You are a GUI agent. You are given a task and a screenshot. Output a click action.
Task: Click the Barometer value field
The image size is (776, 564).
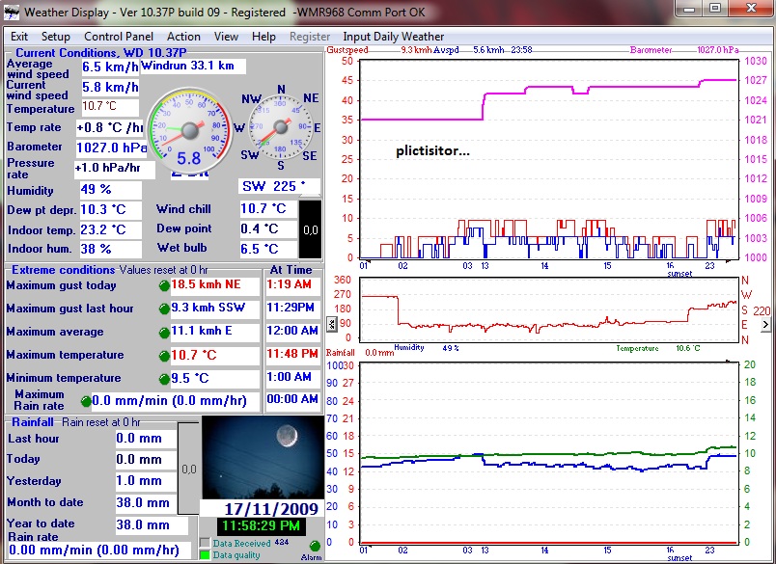[111, 148]
